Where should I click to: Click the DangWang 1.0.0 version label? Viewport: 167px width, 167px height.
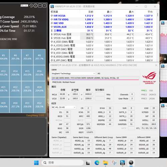point(35,116)
